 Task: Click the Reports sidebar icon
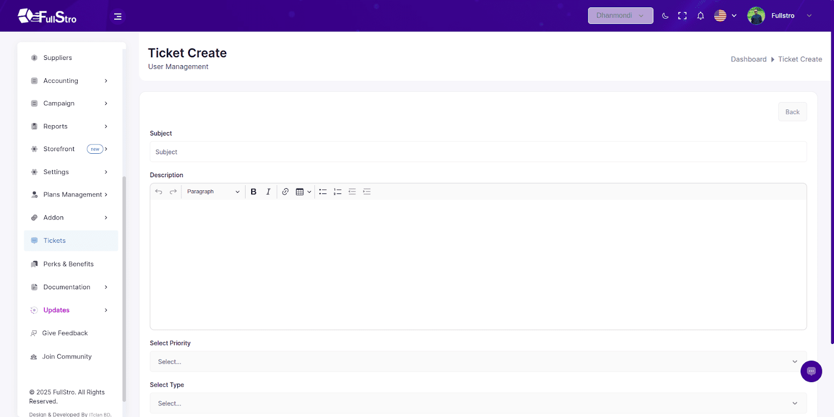pos(34,126)
